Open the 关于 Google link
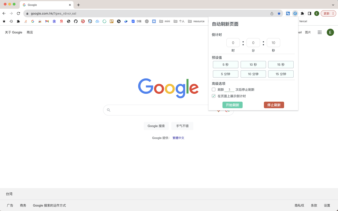This screenshot has width=338, height=211. click(13, 32)
